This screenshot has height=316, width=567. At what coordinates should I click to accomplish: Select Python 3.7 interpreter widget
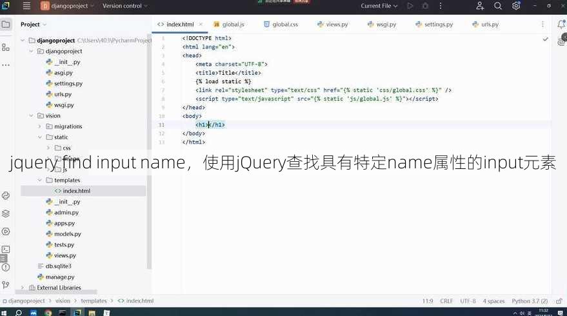pos(530,301)
